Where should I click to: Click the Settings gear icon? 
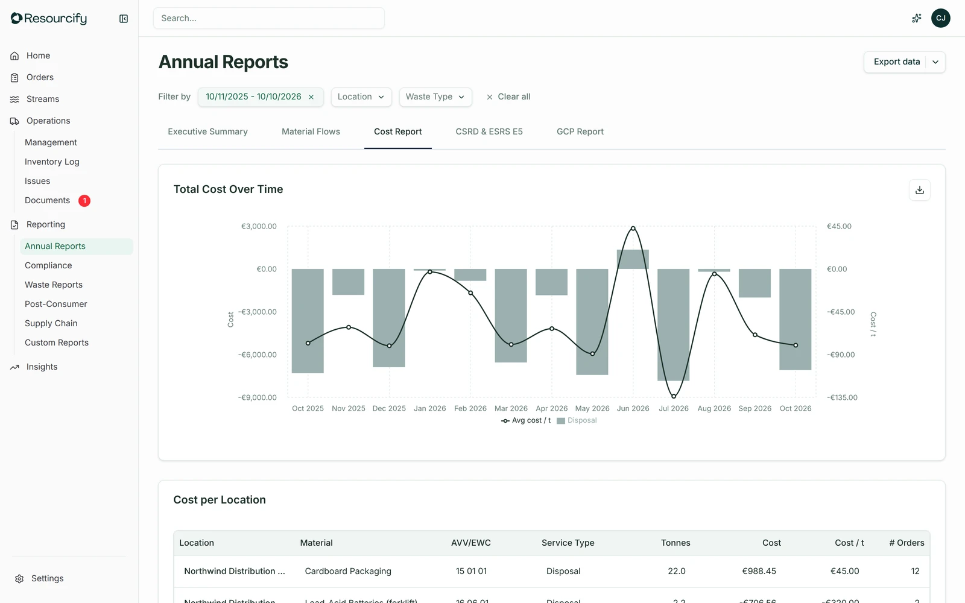[19, 578]
